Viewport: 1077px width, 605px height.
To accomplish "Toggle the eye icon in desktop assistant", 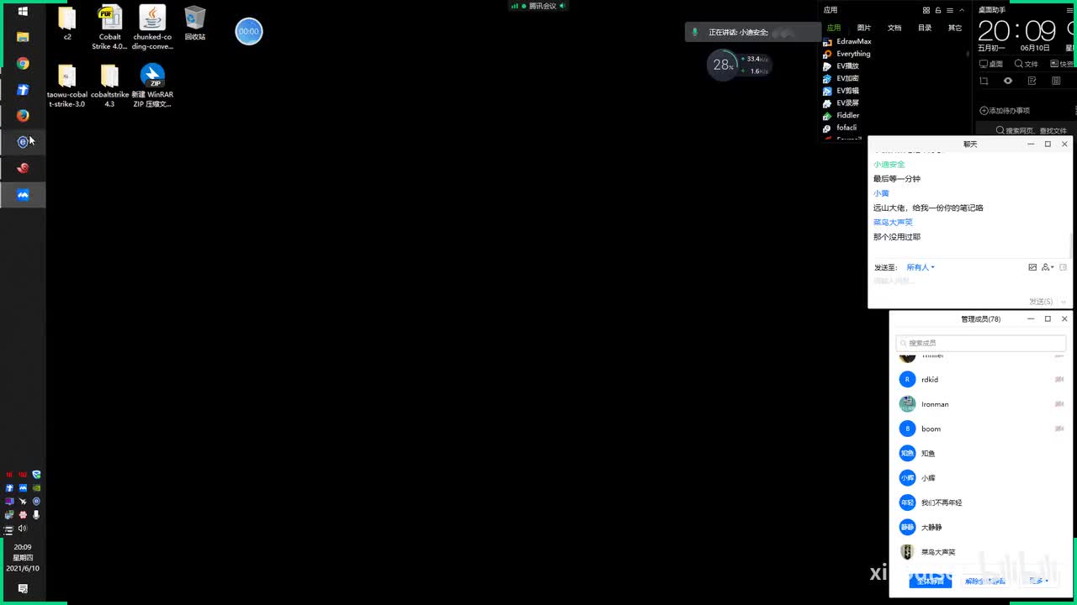I will [1008, 81].
